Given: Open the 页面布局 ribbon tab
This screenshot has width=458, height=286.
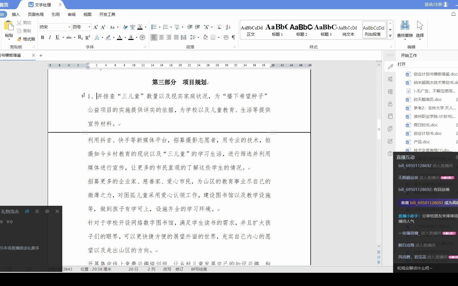Looking at the screenshot, I should pos(36,14).
